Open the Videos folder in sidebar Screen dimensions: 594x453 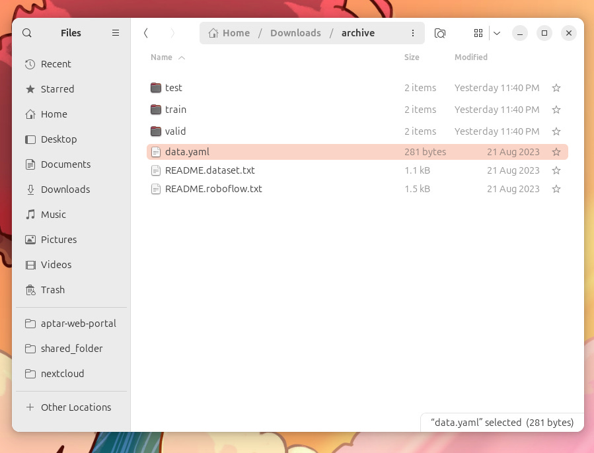(x=56, y=265)
